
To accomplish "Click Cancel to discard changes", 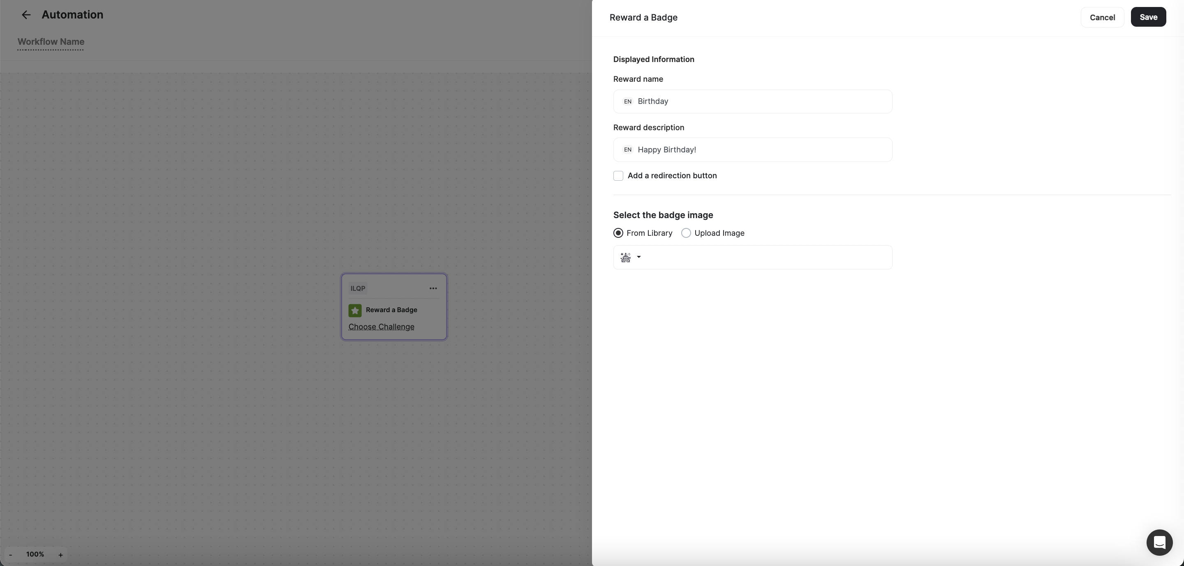I will click(1102, 17).
